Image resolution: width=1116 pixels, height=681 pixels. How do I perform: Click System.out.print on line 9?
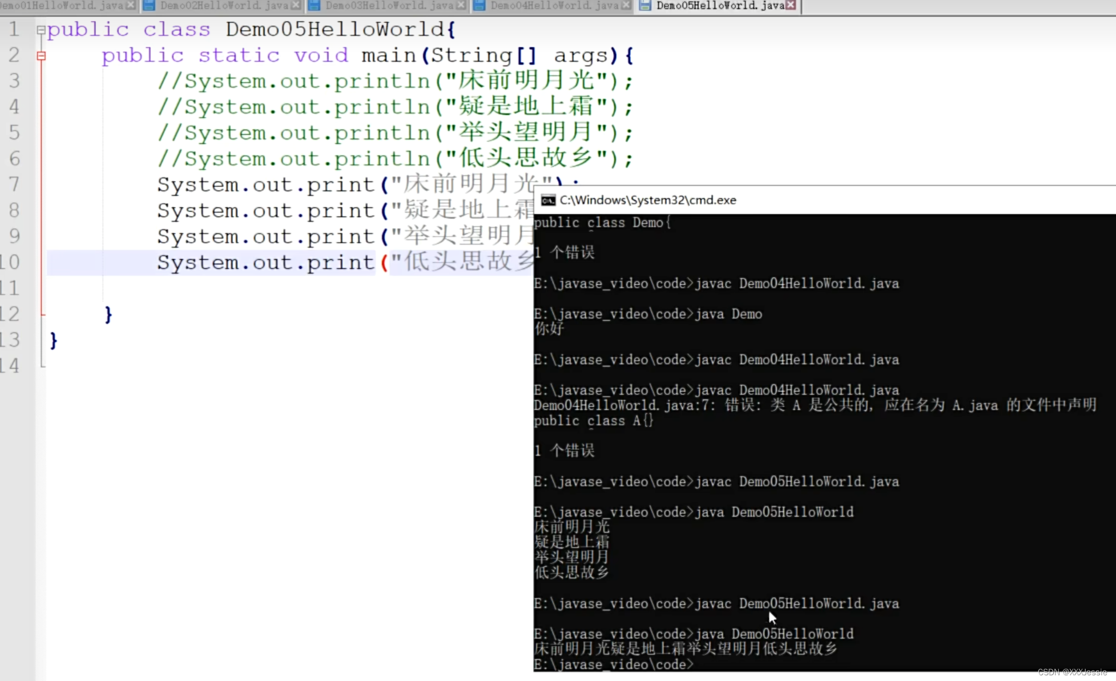[x=265, y=236]
